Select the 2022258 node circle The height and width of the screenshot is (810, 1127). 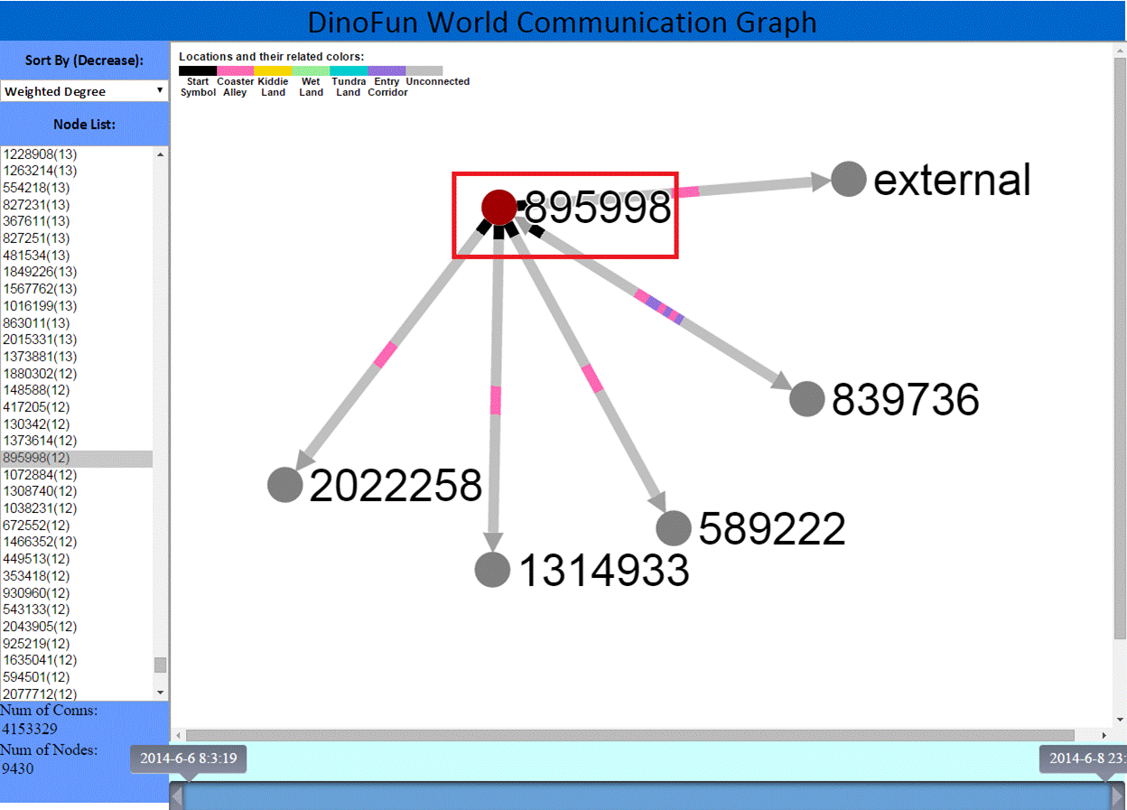point(284,485)
